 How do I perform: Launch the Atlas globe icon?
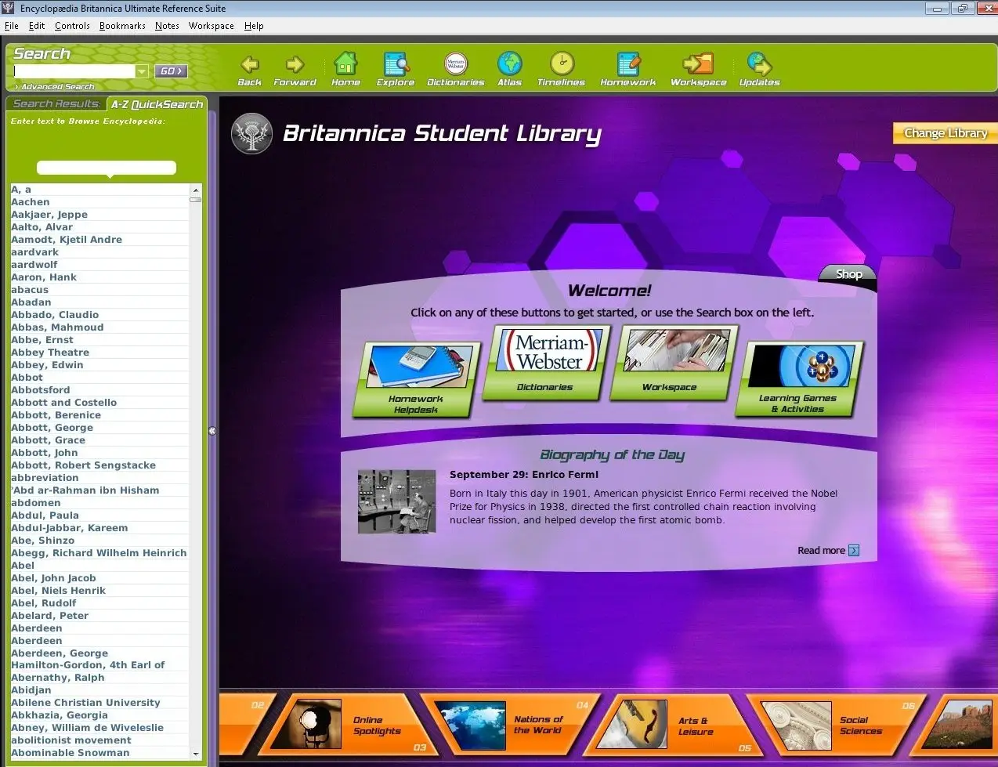[509, 69]
